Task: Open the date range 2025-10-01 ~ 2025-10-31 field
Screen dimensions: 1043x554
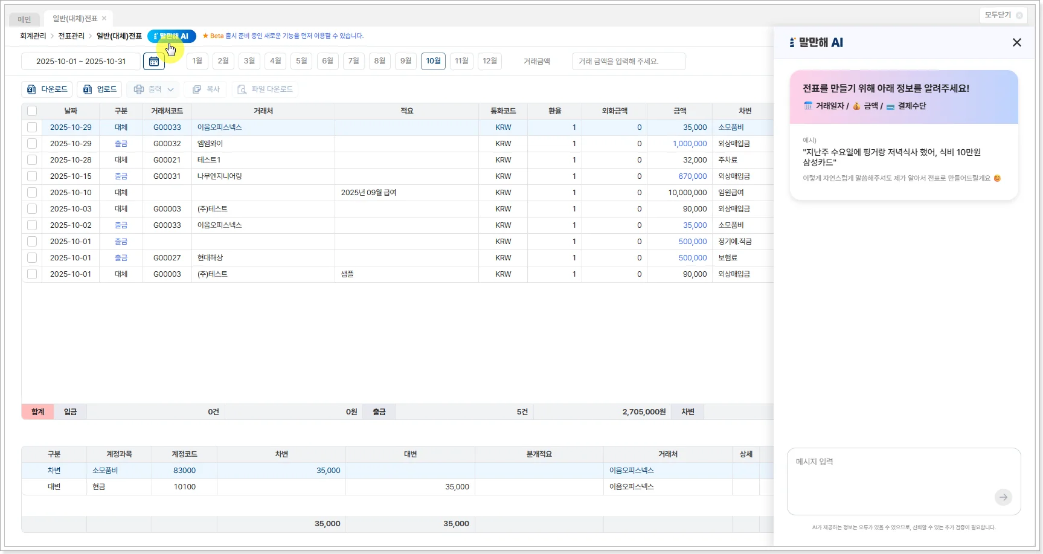Action: 81,62
